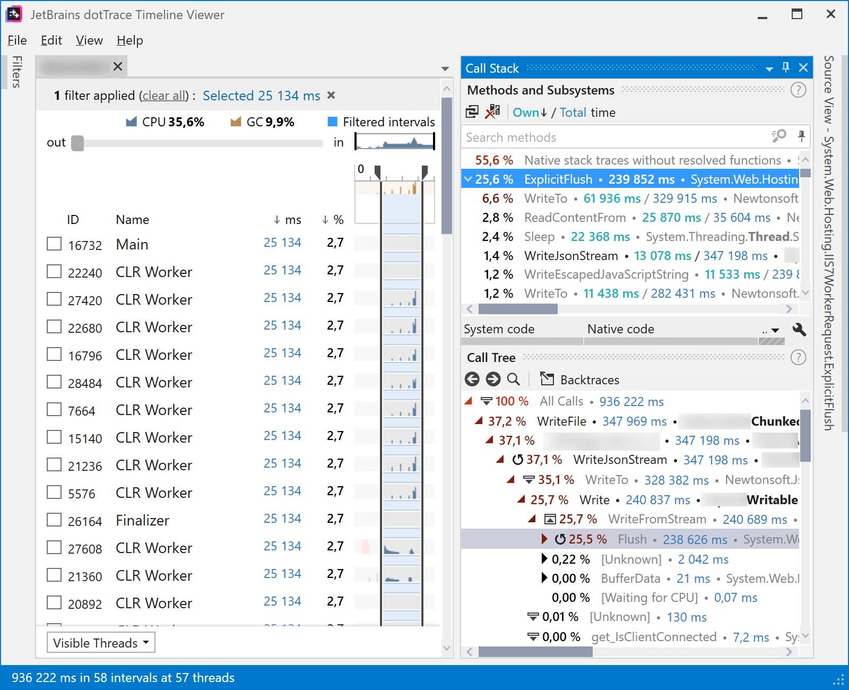This screenshot has height=690, width=849.
Task: Sort methods by Total time
Action: [573, 113]
